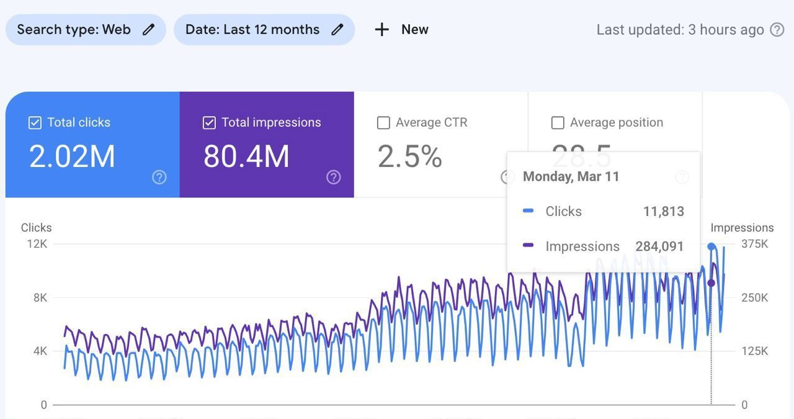This screenshot has height=419, width=794.
Task: Uncheck the Total impressions checkbox
Action: (x=210, y=123)
